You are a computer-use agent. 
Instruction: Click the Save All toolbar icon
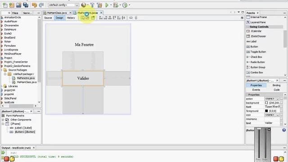point(26,5)
